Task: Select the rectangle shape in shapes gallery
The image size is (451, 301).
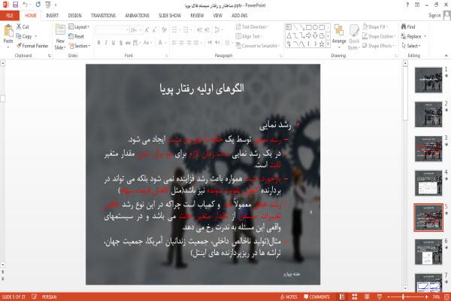Action: [x=309, y=27]
